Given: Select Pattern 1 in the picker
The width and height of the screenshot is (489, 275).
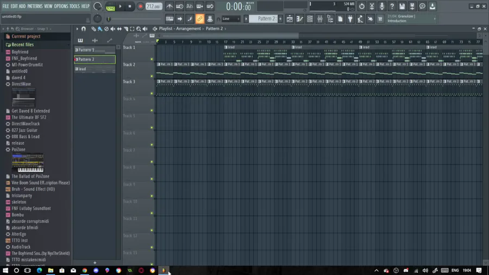Looking at the screenshot, I should click(95, 50).
